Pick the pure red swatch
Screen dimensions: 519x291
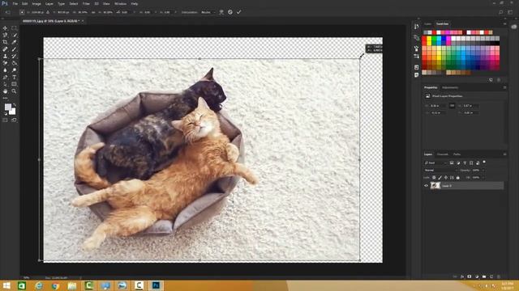(x=424, y=39)
